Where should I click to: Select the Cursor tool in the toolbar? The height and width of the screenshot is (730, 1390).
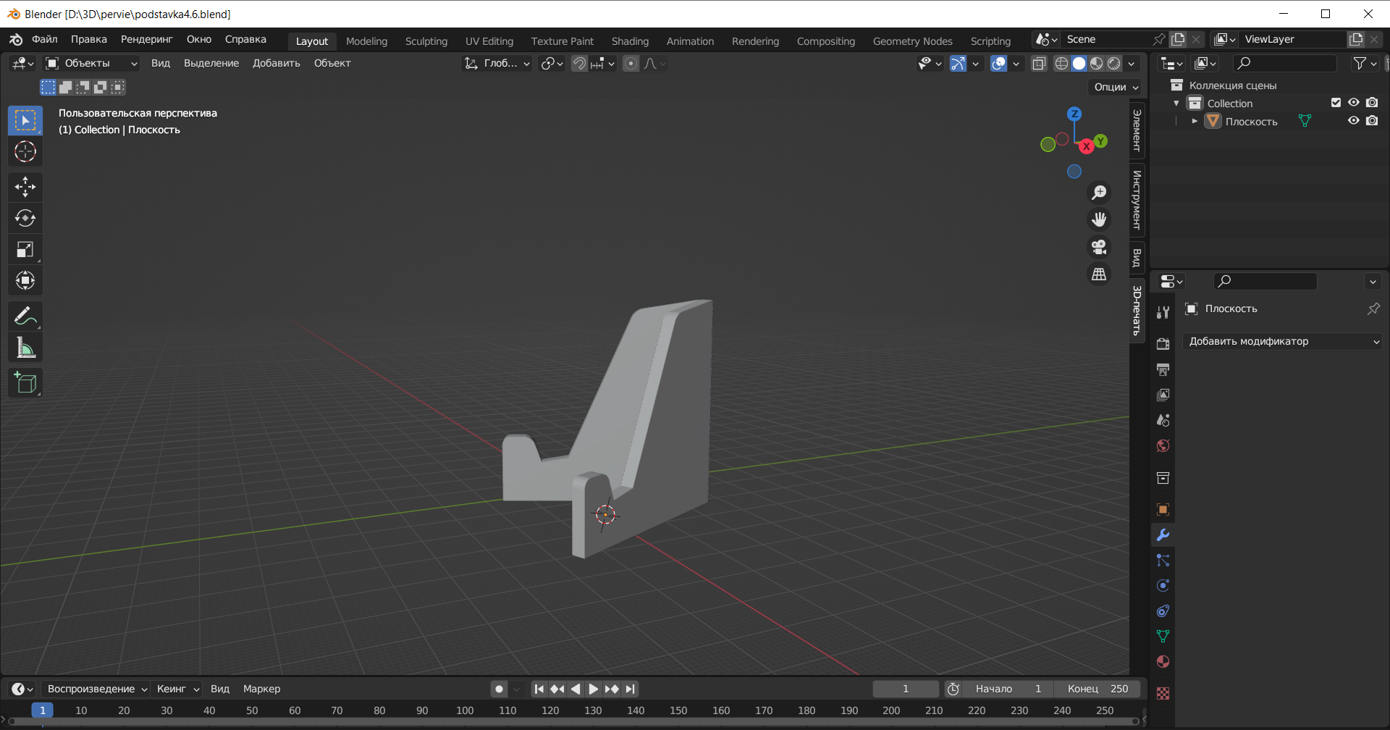tap(25, 151)
